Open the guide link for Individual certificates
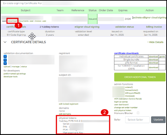 (x=162, y=57)
